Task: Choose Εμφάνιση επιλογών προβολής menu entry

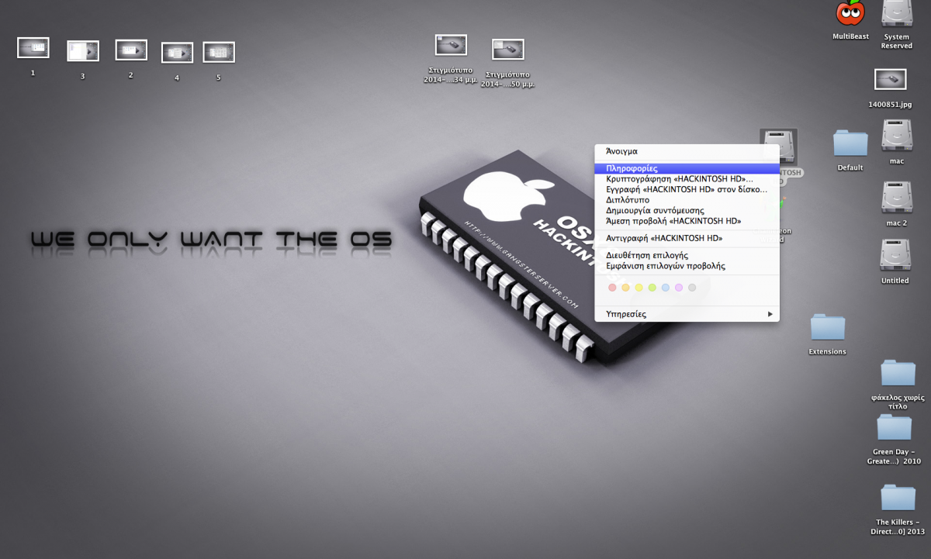Action: (687, 266)
